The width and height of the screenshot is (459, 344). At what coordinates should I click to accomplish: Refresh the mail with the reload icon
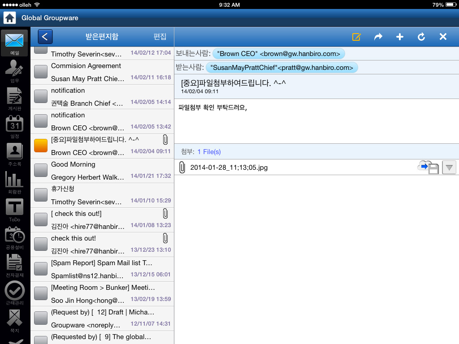coord(421,37)
